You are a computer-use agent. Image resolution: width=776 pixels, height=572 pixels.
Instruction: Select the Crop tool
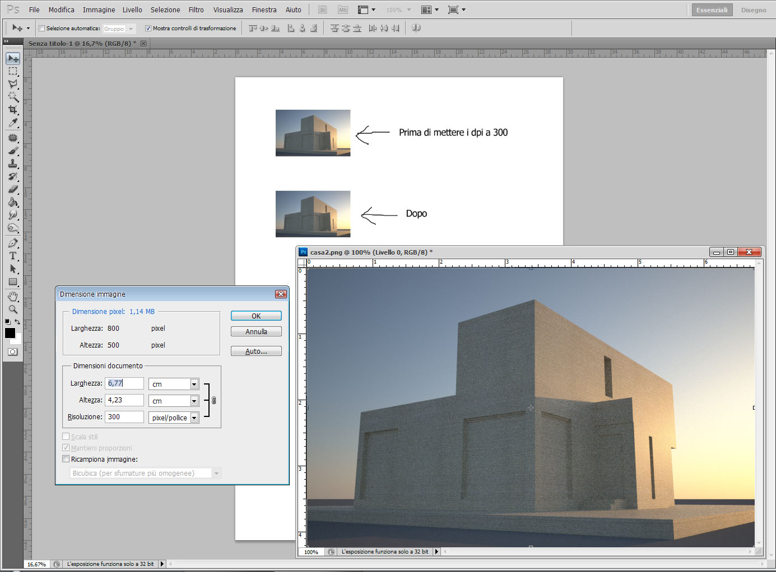point(13,110)
